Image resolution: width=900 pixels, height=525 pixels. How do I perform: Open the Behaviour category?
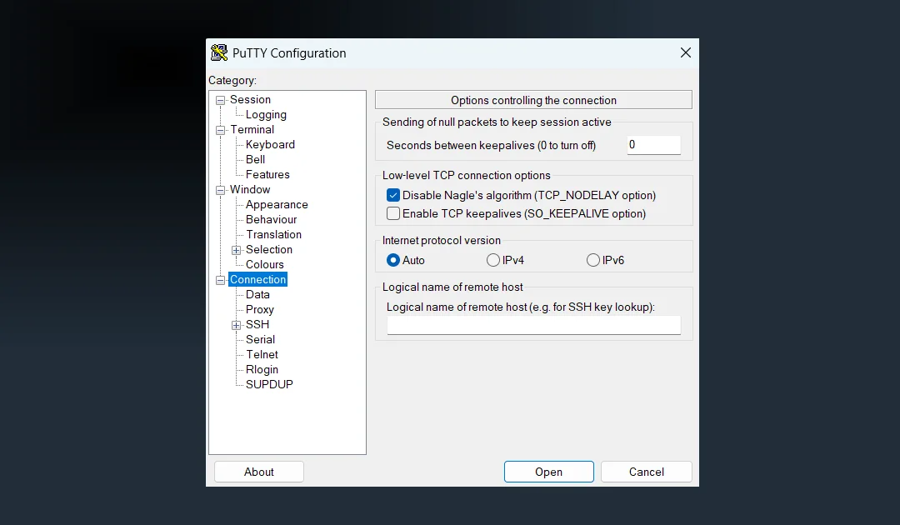click(272, 219)
